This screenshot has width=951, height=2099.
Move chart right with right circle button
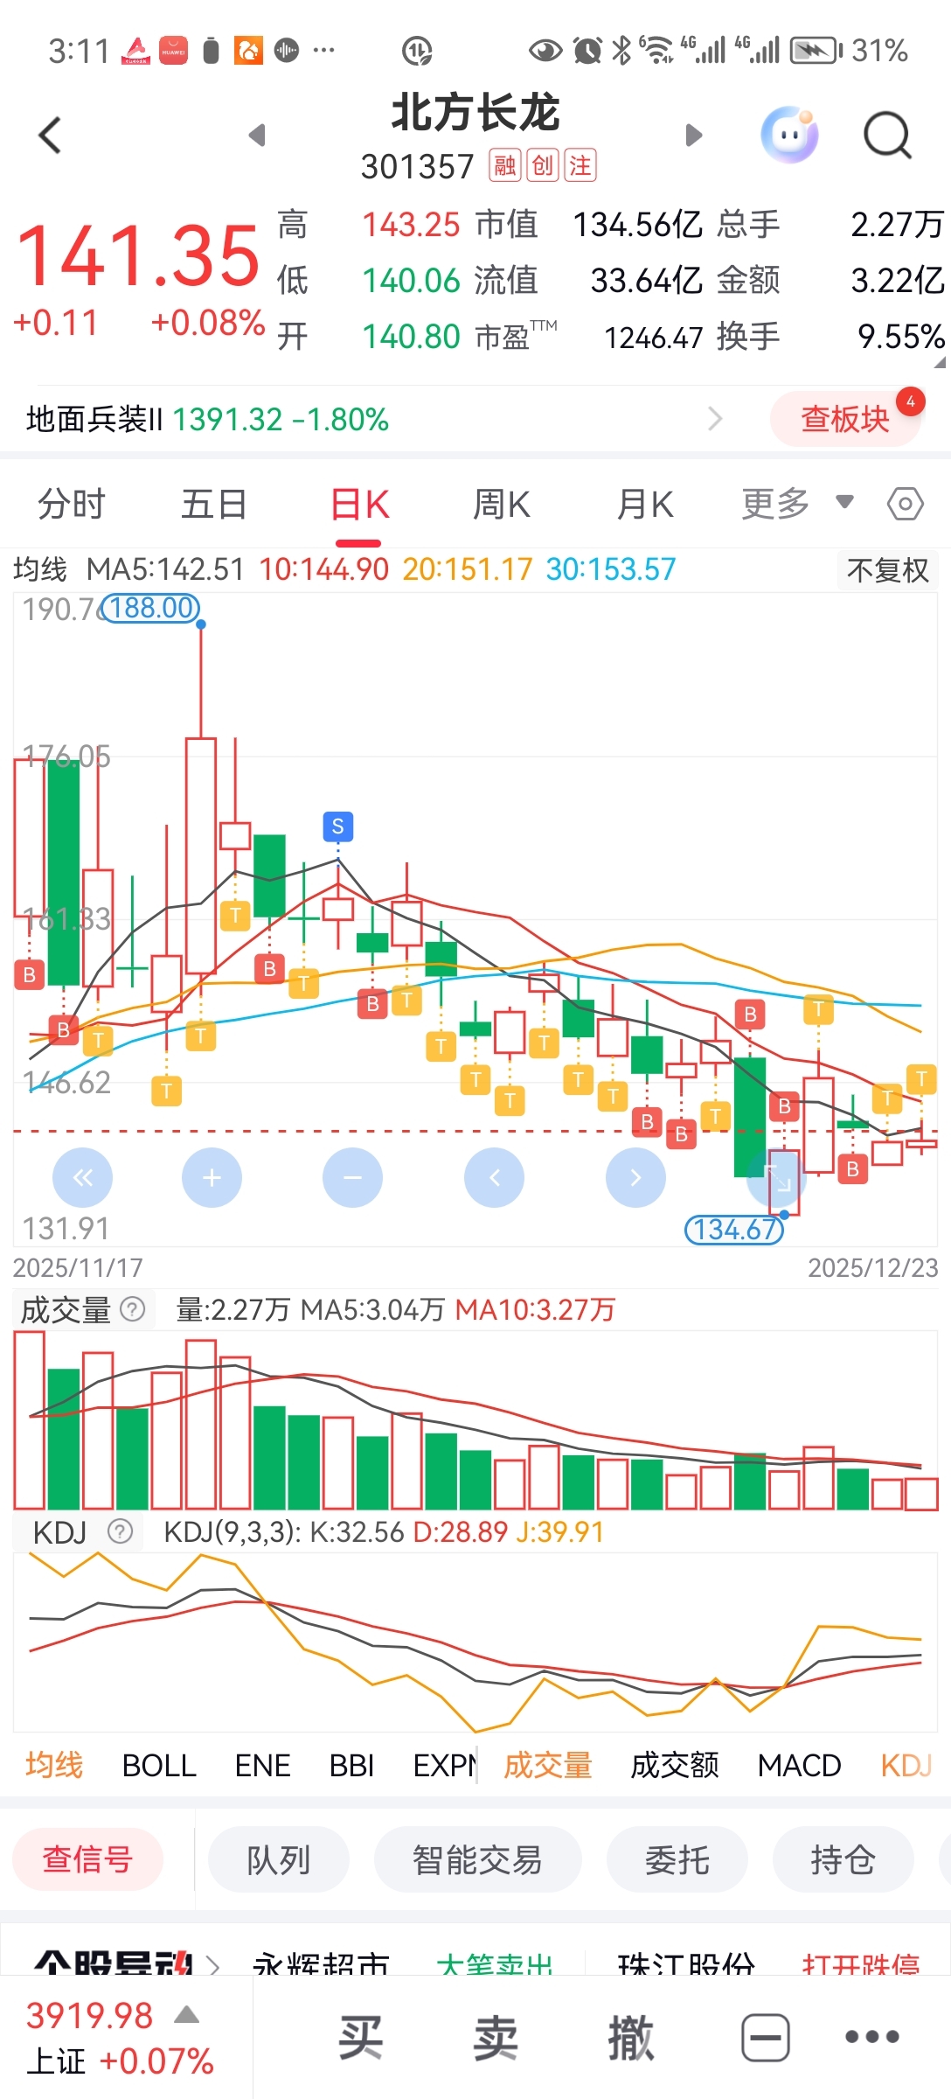(x=635, y=1178)
